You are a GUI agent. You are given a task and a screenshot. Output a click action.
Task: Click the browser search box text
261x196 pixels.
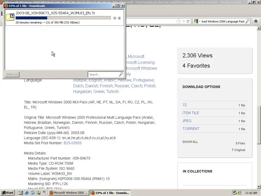(223, 21)
